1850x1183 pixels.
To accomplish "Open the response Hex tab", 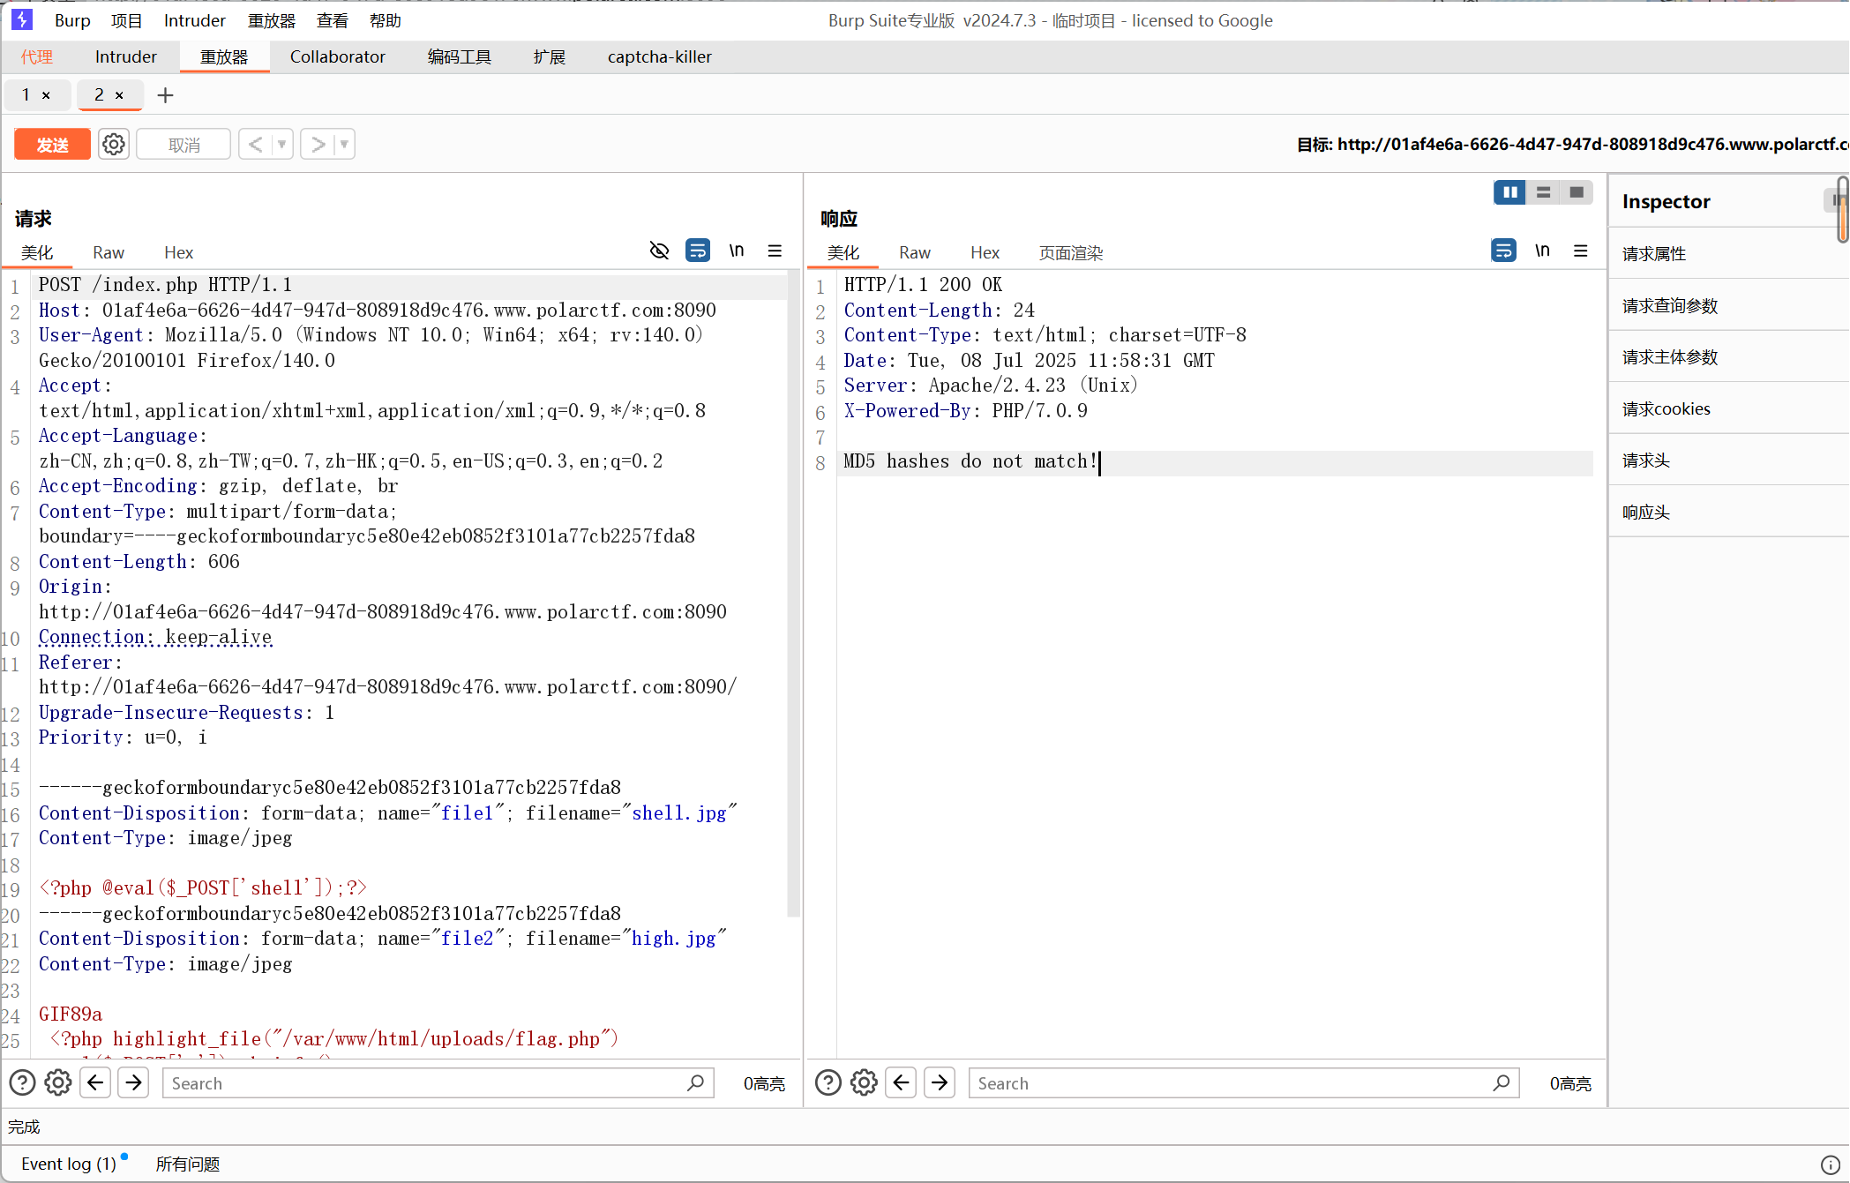I will tap(985, 253).
